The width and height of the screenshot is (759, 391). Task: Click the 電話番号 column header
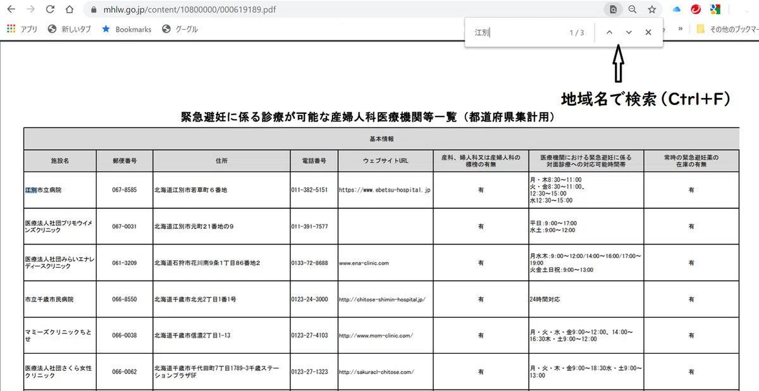coord(314,161)
